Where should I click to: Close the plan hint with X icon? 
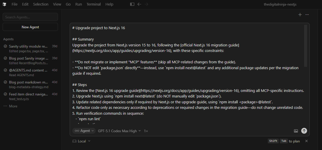pyautogui.click(x=306, y=141)
